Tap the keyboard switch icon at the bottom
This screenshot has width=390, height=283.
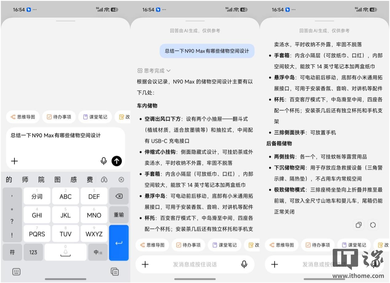point(16,272)
